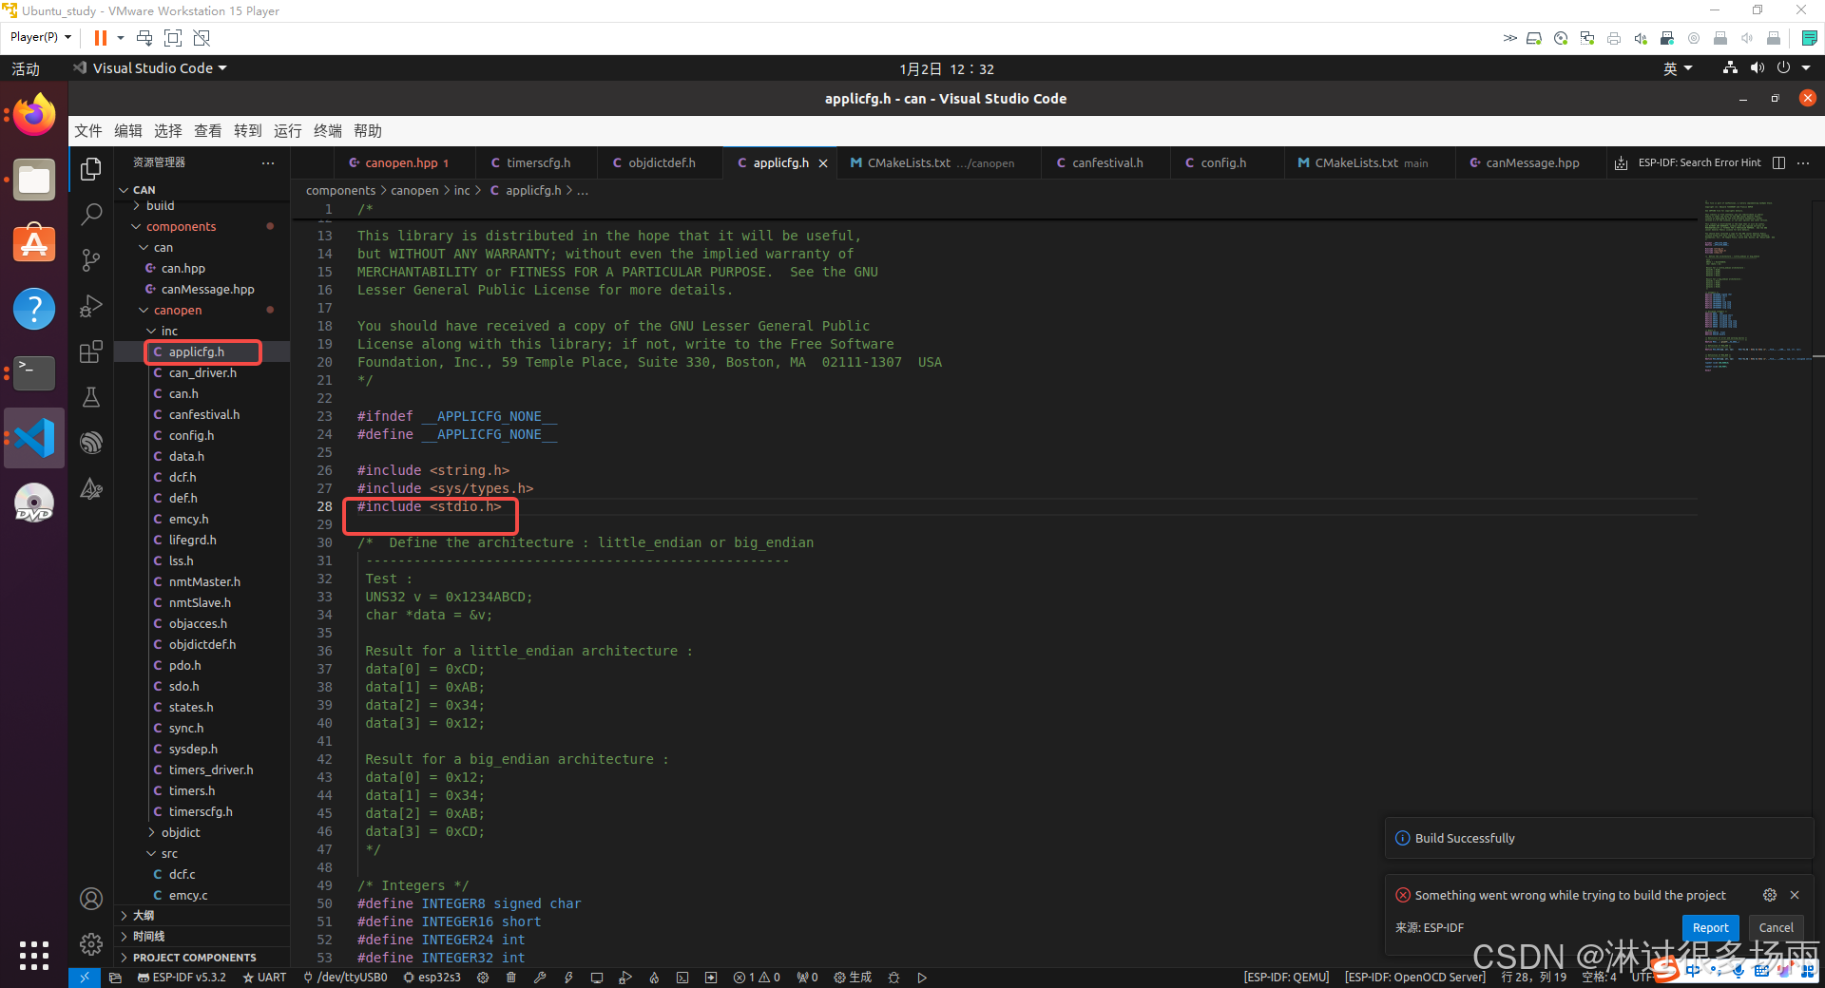Toggle the VMware hard disk device icon

click(x=1534, y=39)
